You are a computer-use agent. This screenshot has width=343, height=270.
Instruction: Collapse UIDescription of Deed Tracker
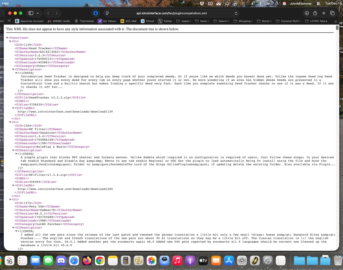(x=13, y=69)
